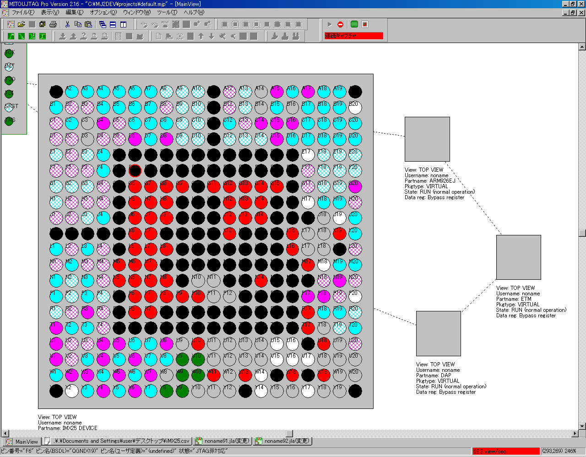
Task: Click the green L pin-low icon
Action: point(22,36)
